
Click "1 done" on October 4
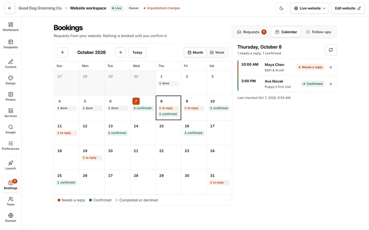(x=66, y=108)
